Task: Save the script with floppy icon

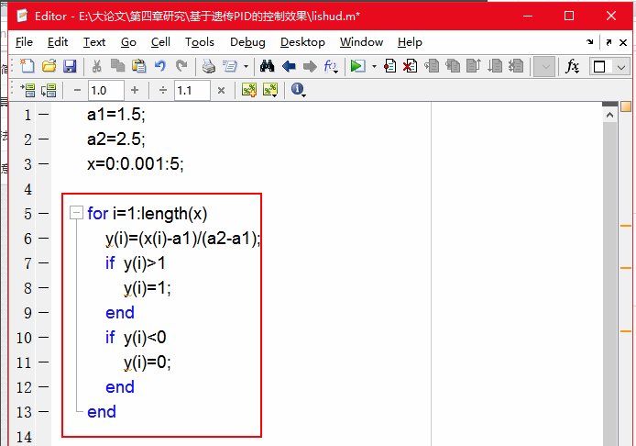Action: point(69,66)
